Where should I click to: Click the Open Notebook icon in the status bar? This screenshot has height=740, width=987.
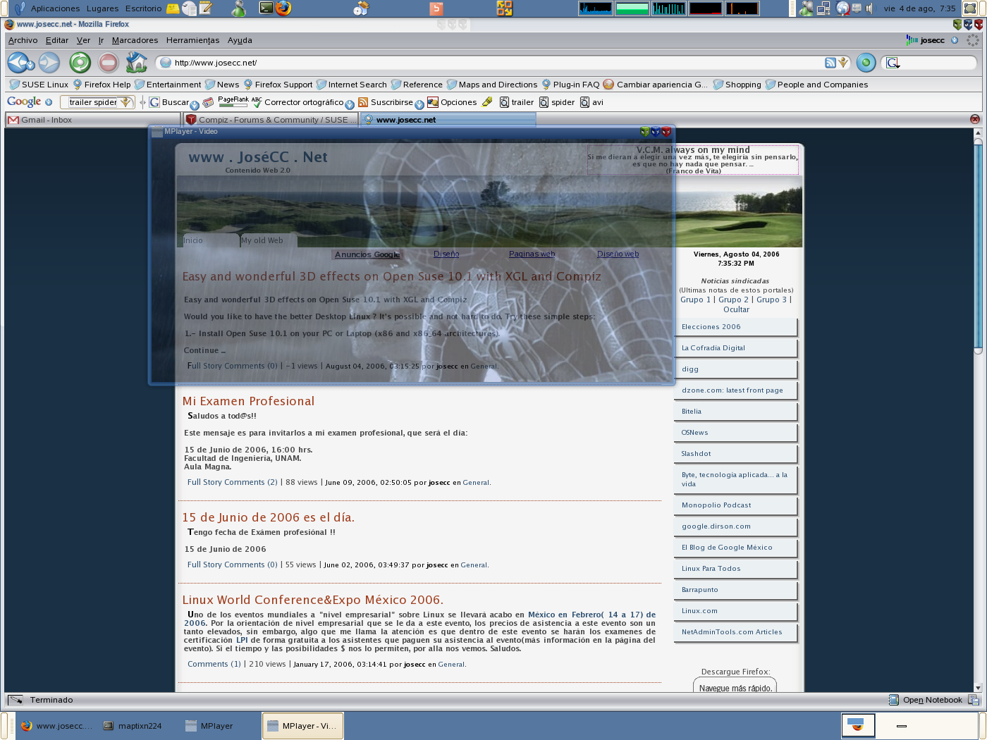click(x=894, y=700)
